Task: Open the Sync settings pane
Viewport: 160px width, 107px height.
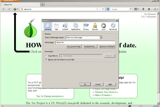Action: tap(103, 26)
